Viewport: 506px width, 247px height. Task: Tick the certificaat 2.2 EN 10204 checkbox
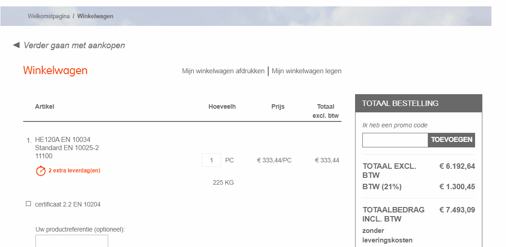click(29, 204)
